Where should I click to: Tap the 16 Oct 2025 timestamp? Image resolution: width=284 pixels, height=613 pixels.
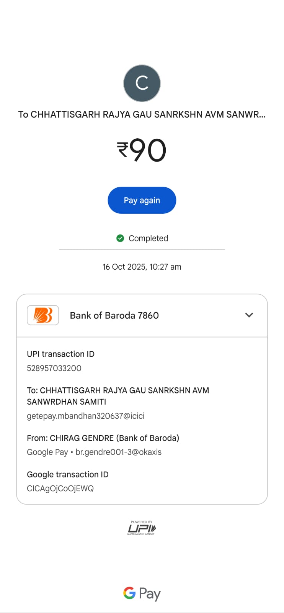click(x=142, y=267)
